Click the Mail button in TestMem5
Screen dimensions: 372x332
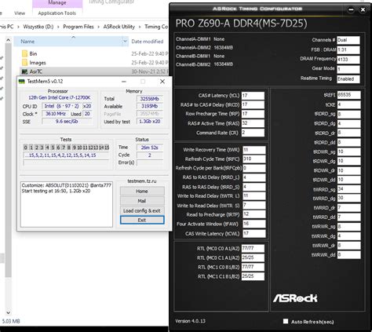coord(142,201)
